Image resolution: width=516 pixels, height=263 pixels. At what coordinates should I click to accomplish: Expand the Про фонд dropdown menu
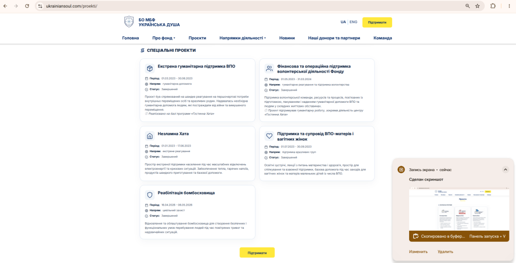click(x=164, y=38)
